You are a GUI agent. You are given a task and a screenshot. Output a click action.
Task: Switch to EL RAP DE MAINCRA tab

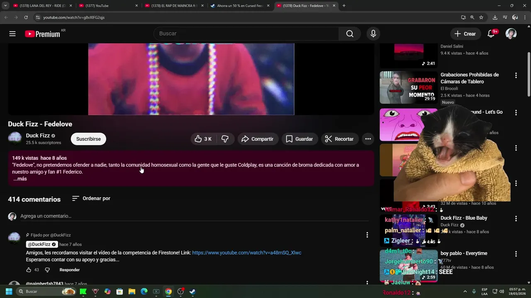(x=174, y=6)
